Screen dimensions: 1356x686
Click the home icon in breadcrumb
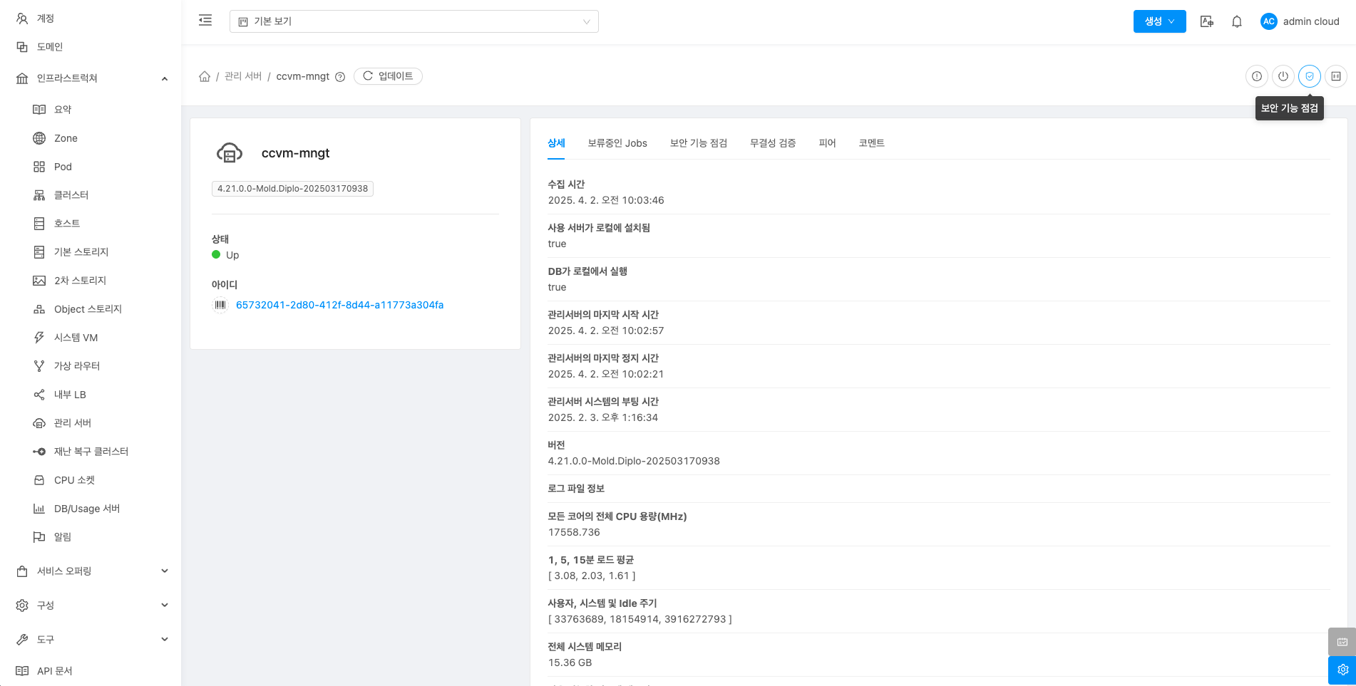click(205, 76)
